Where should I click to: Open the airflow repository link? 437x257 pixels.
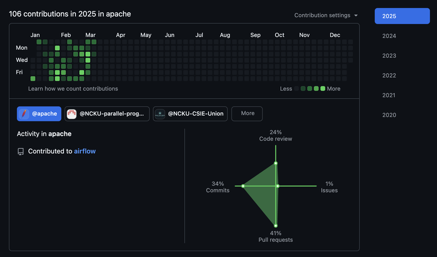point(85,151)
